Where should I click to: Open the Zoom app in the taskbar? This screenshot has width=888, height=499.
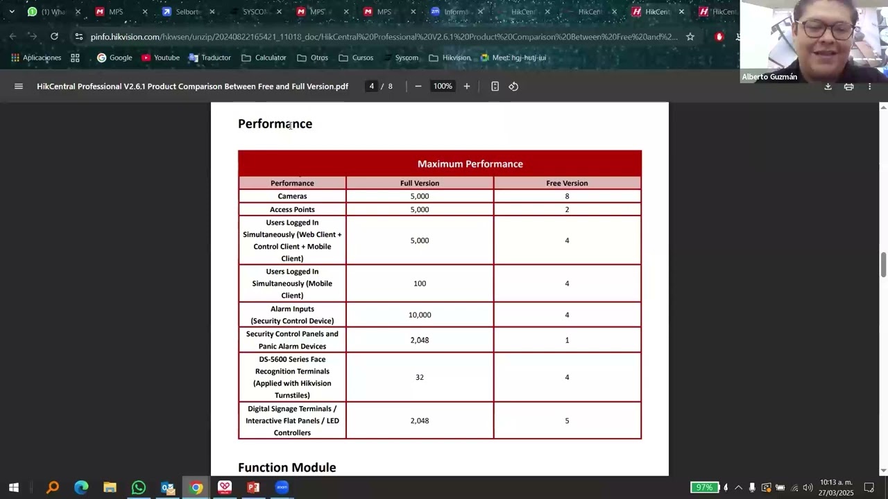point(282,487)
